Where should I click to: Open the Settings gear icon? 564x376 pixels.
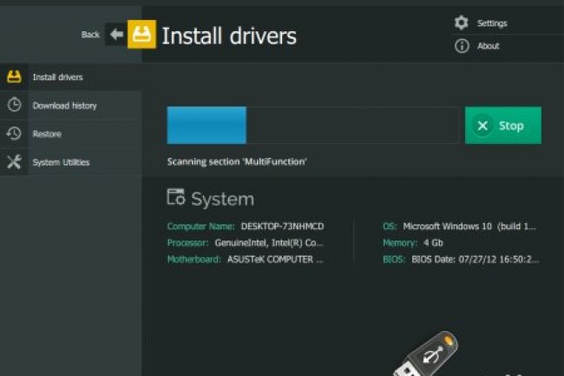click(x=462, y=23)
